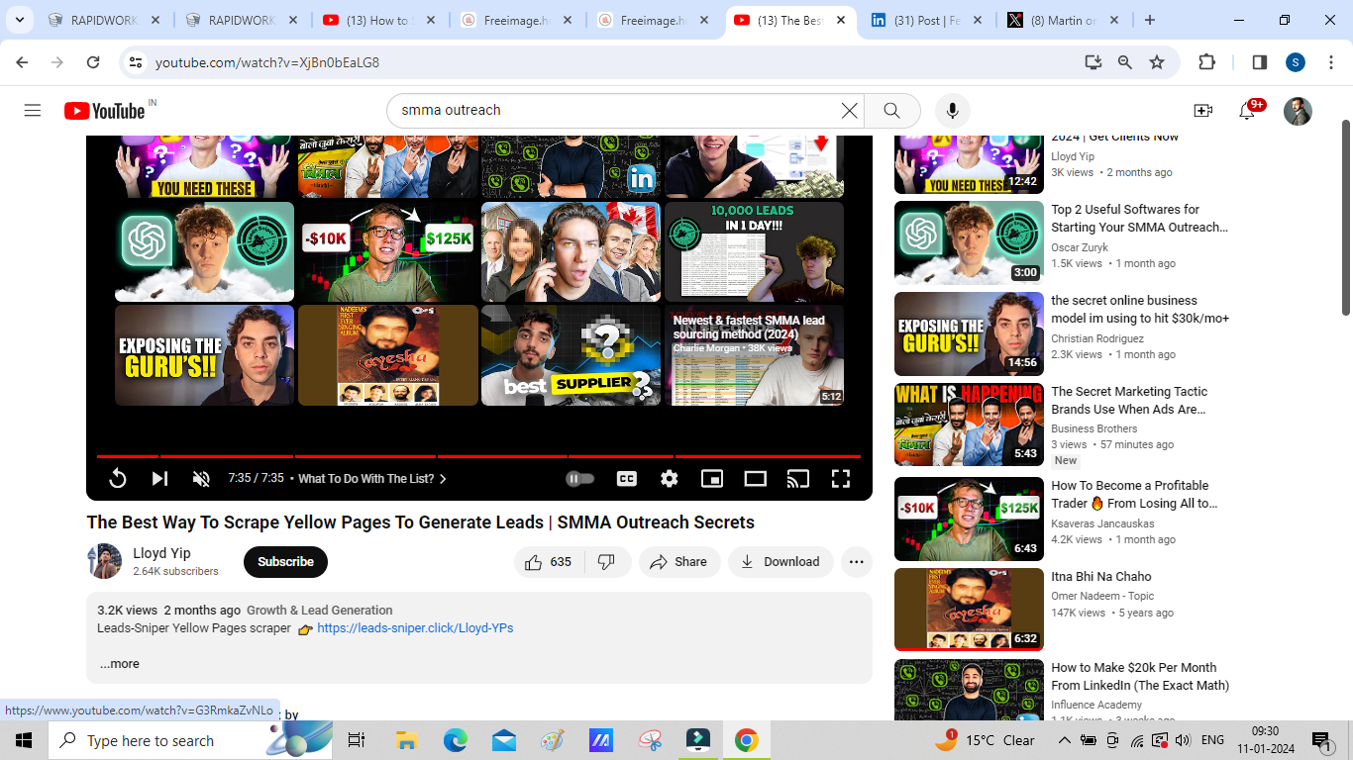Image resolution: width=1353 pixels, height=760 pixels.
Task: Open the Create video icon
Action: pos(1203,111)
